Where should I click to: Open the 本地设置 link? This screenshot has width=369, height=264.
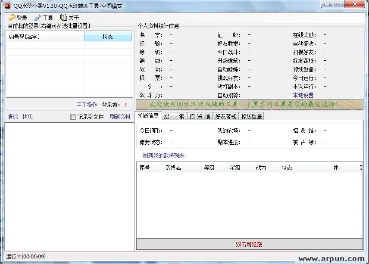coord(303,95)
